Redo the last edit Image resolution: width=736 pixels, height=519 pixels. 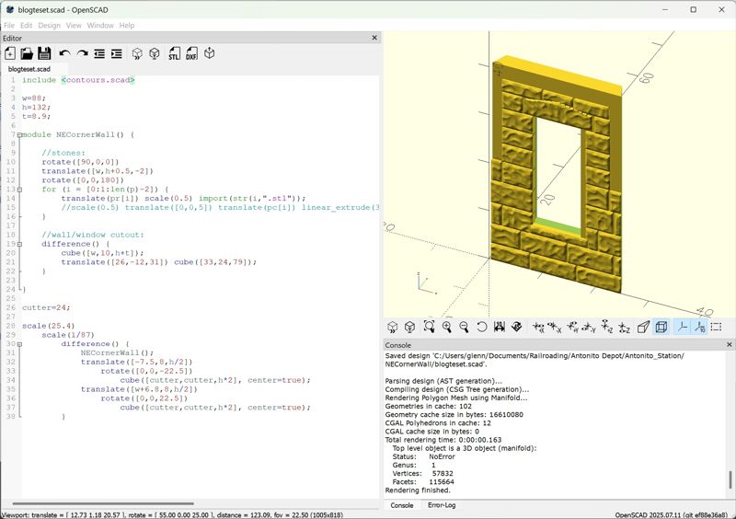[x=82, y=53]
